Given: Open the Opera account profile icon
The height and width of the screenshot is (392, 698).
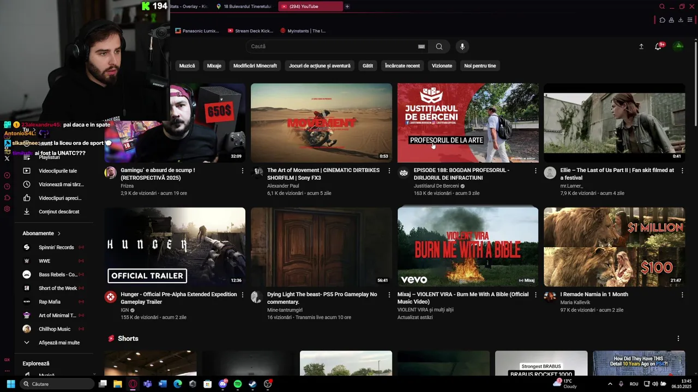Looking at the screenshot, I should pos(671,20).
